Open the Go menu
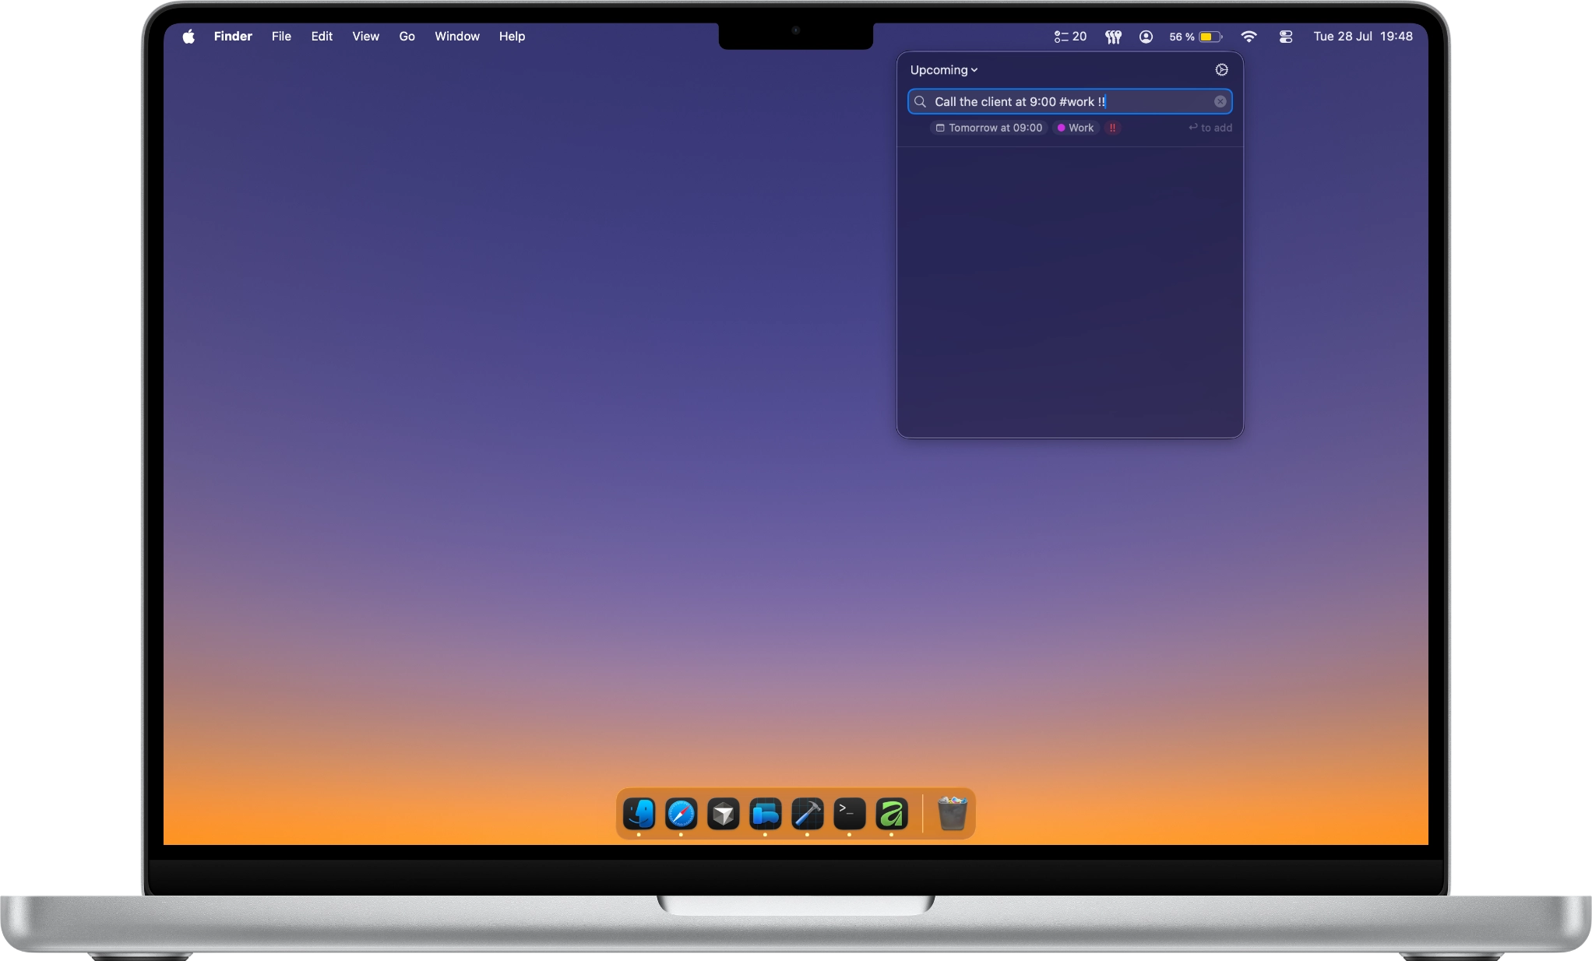 pos(407,37)
